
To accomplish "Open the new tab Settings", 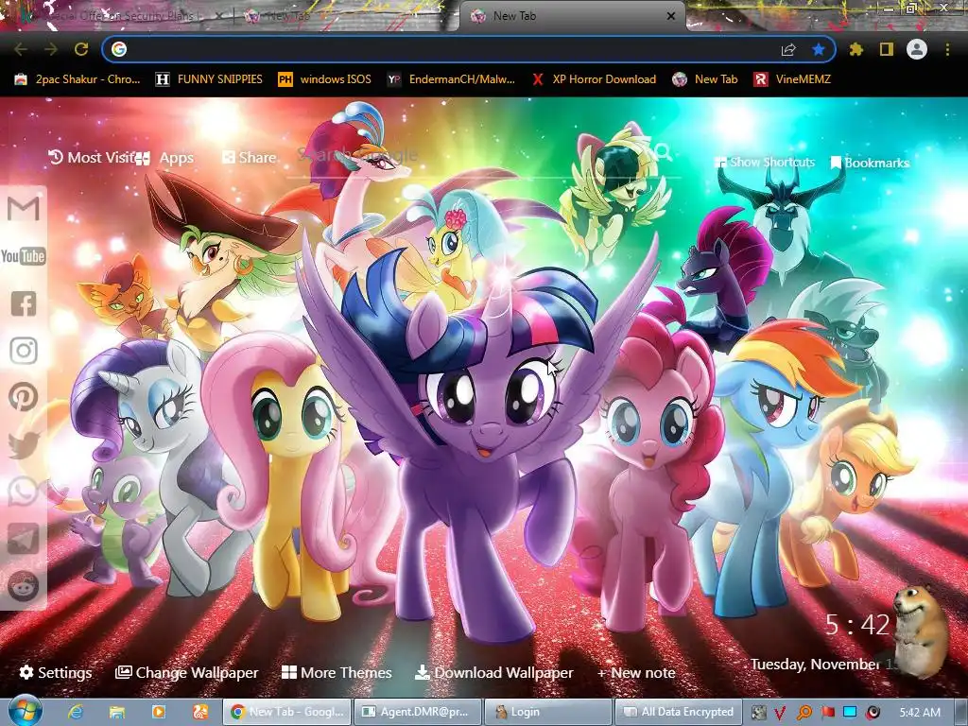I will pyautogui.click(x=56, y=672).
